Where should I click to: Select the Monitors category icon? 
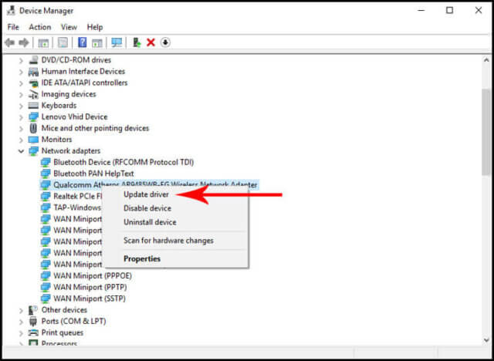tap(33, 140)
